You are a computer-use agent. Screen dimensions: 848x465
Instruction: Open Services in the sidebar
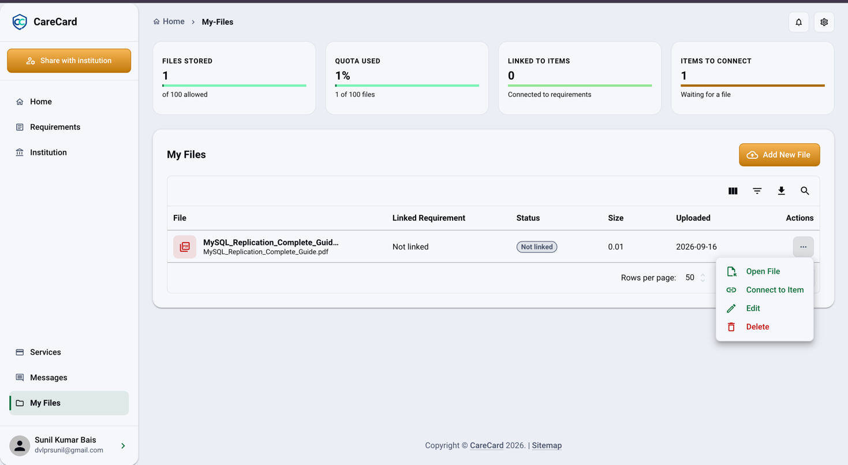point(69,352)
